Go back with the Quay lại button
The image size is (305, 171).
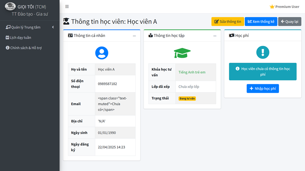(x=290, y=21)
